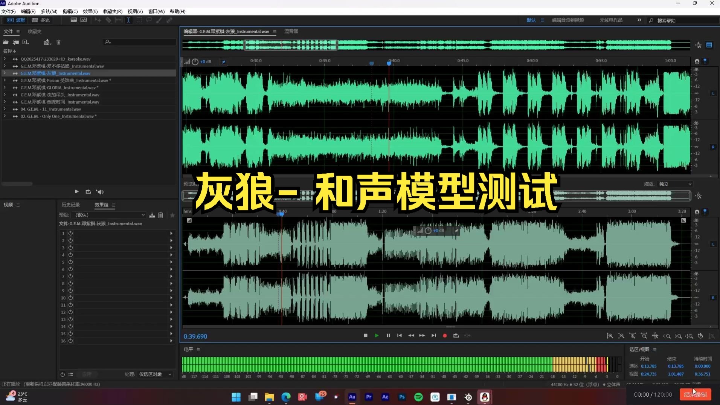
Task: Click in the Files panel search field
Action: point(139,42)
